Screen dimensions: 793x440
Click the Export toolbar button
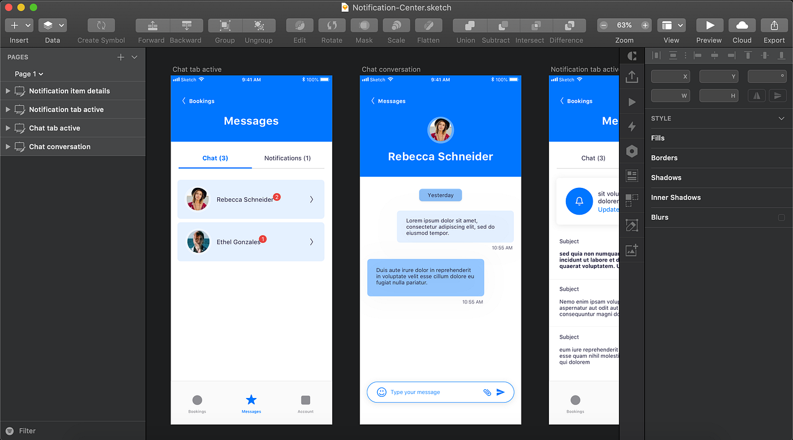tap(774, 25)
